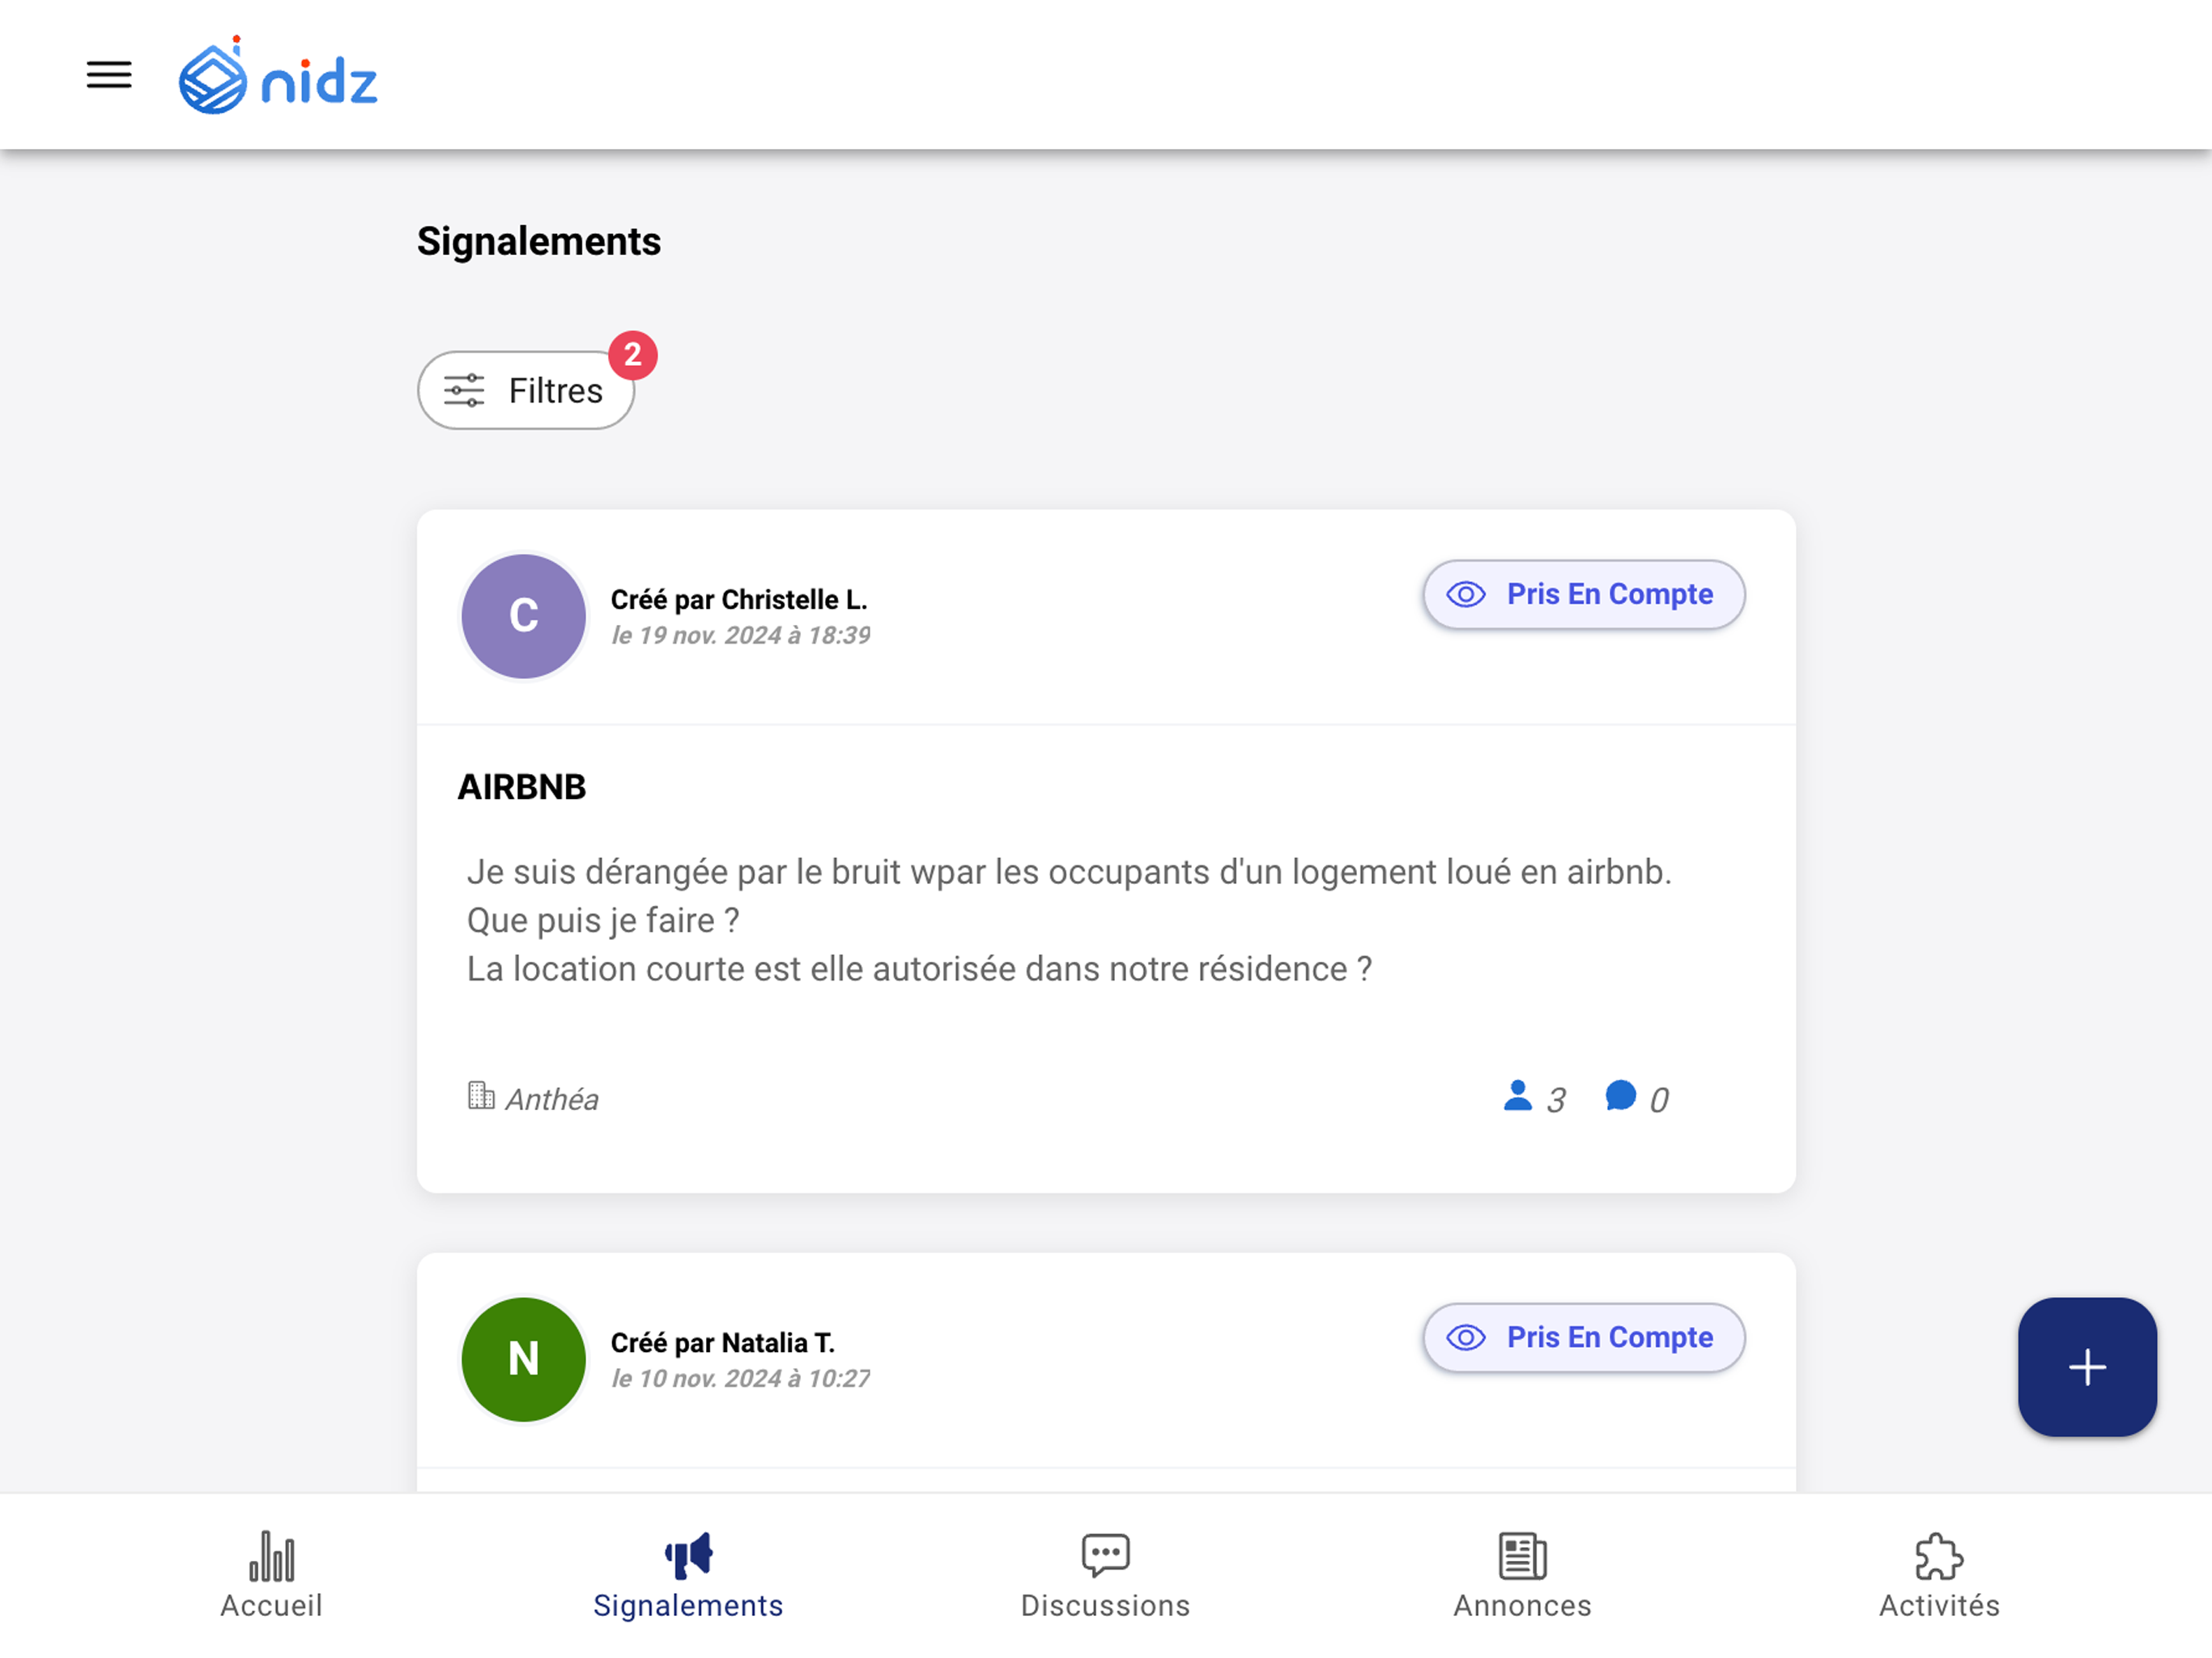Click the nidz logo
2212x1658 pixels.
point(278,76)
